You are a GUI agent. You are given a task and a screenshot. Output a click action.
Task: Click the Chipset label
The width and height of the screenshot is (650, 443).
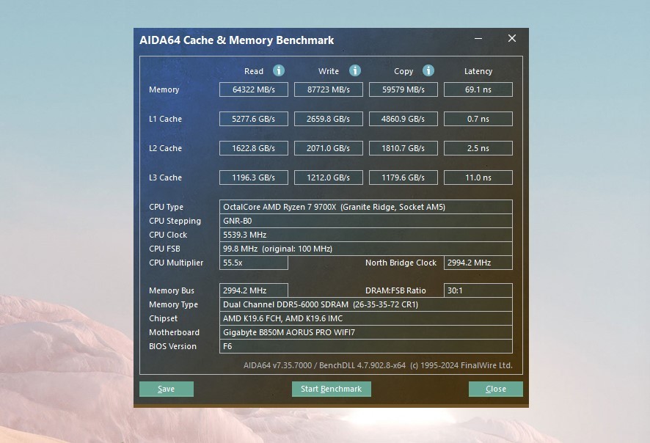coord(163,318)
